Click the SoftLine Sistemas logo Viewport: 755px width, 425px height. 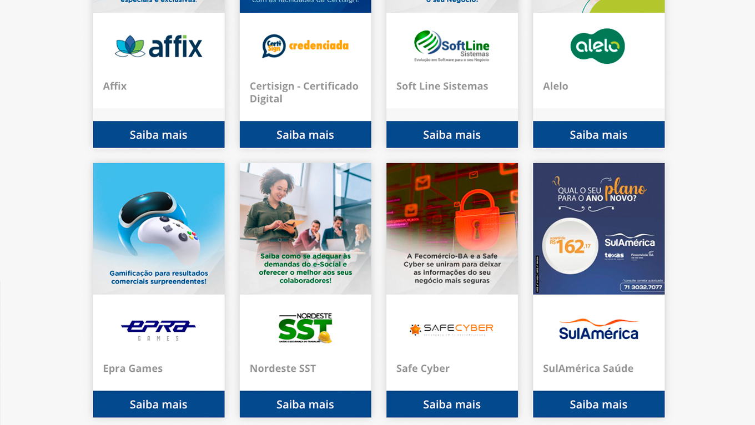[x=452, y=46]
